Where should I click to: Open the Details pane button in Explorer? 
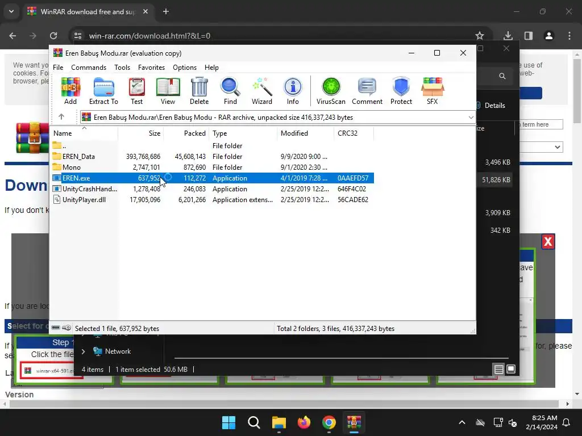coord(490,105)
